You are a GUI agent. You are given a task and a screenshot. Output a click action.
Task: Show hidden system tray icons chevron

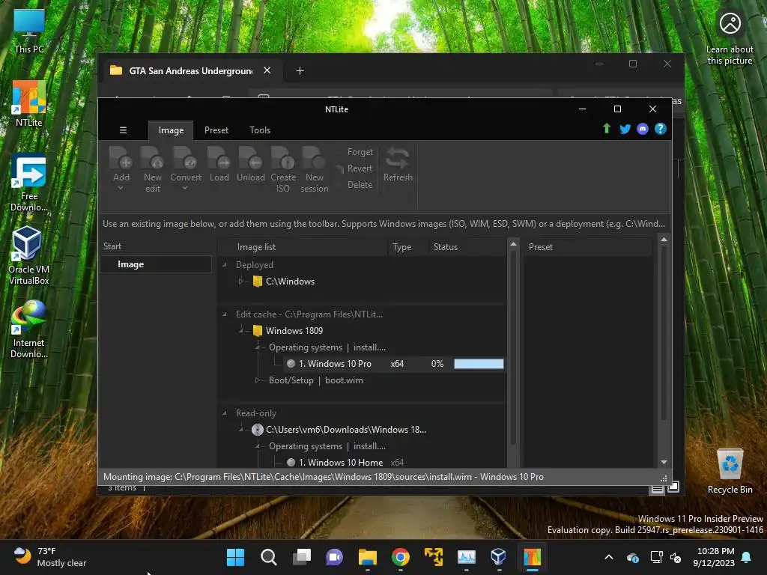coord(608,557)
